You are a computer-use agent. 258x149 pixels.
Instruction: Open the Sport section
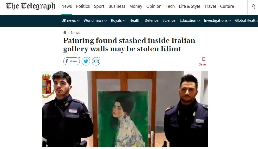pos(99,6)
